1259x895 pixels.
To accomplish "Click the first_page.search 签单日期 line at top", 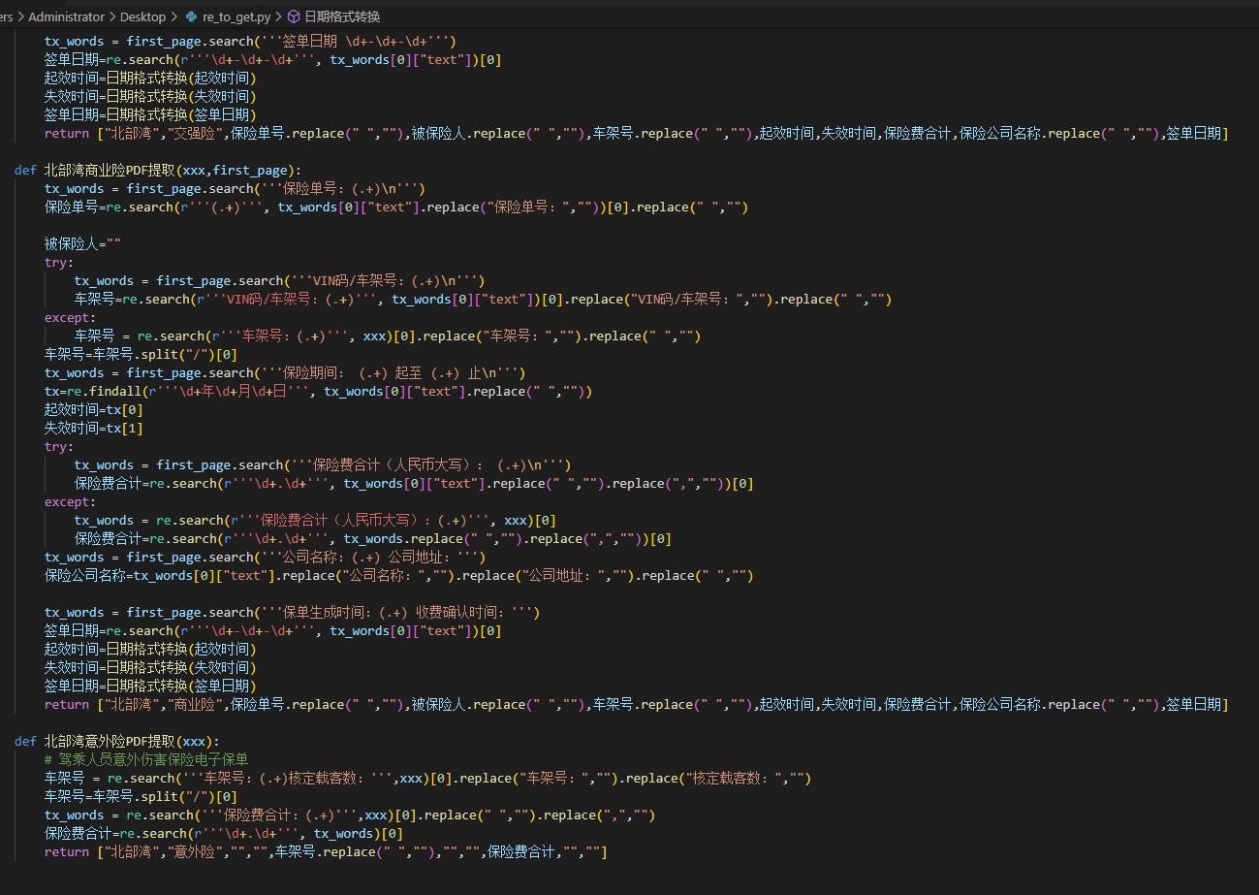I will (x=250, y=41).
